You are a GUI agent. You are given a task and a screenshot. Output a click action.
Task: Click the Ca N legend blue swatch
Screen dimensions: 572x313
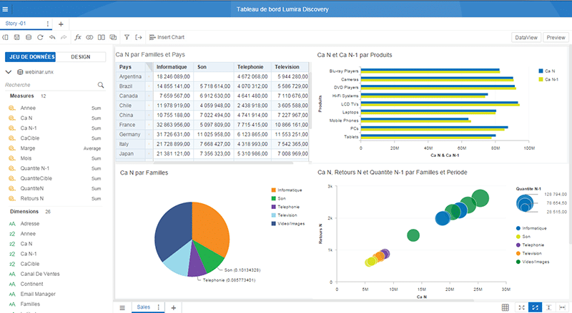541,71
